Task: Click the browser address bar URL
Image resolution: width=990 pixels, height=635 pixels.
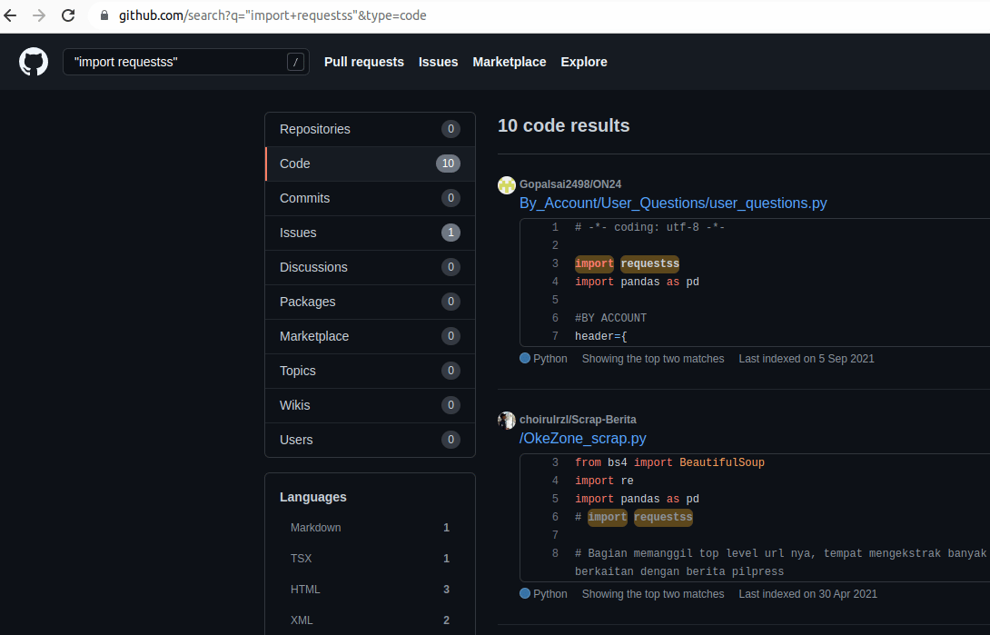Action: point(272,15)
